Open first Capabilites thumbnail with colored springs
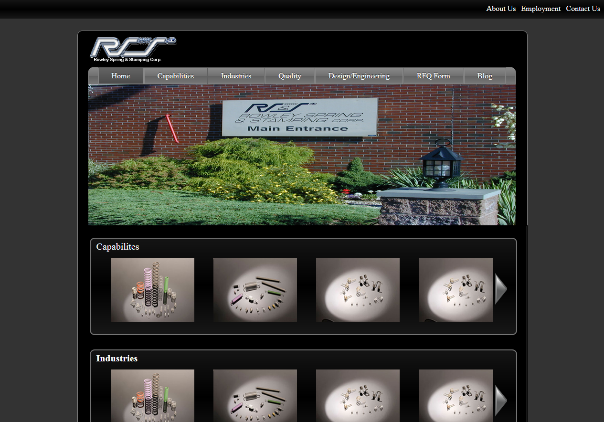 [x=152, y=290]
